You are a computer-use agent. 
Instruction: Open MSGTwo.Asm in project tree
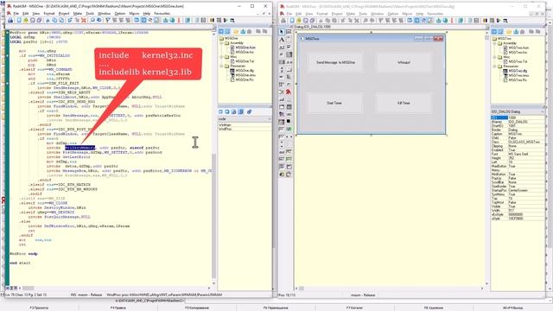tap(518, 48)
